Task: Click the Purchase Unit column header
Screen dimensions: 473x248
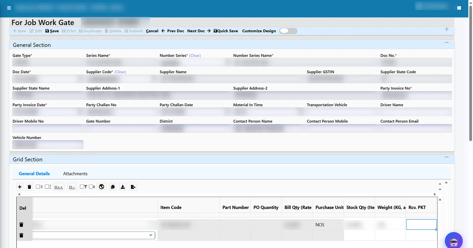Action: [x=328, y=207]
